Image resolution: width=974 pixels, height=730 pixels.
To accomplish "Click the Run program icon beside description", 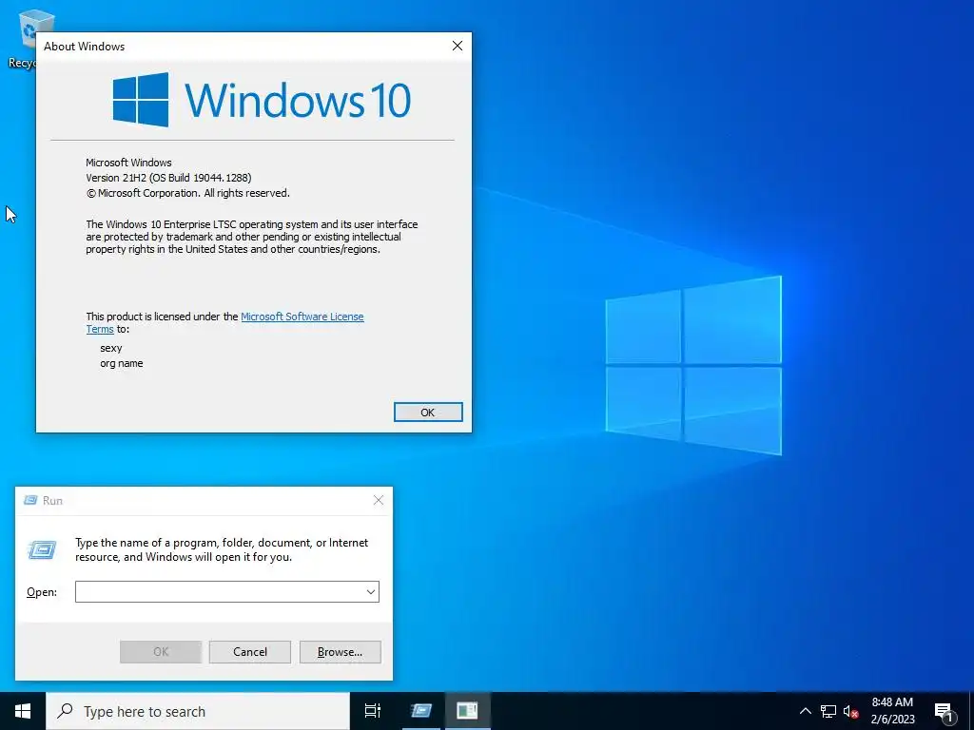I will pyautogui.click(x=42, y=549).
